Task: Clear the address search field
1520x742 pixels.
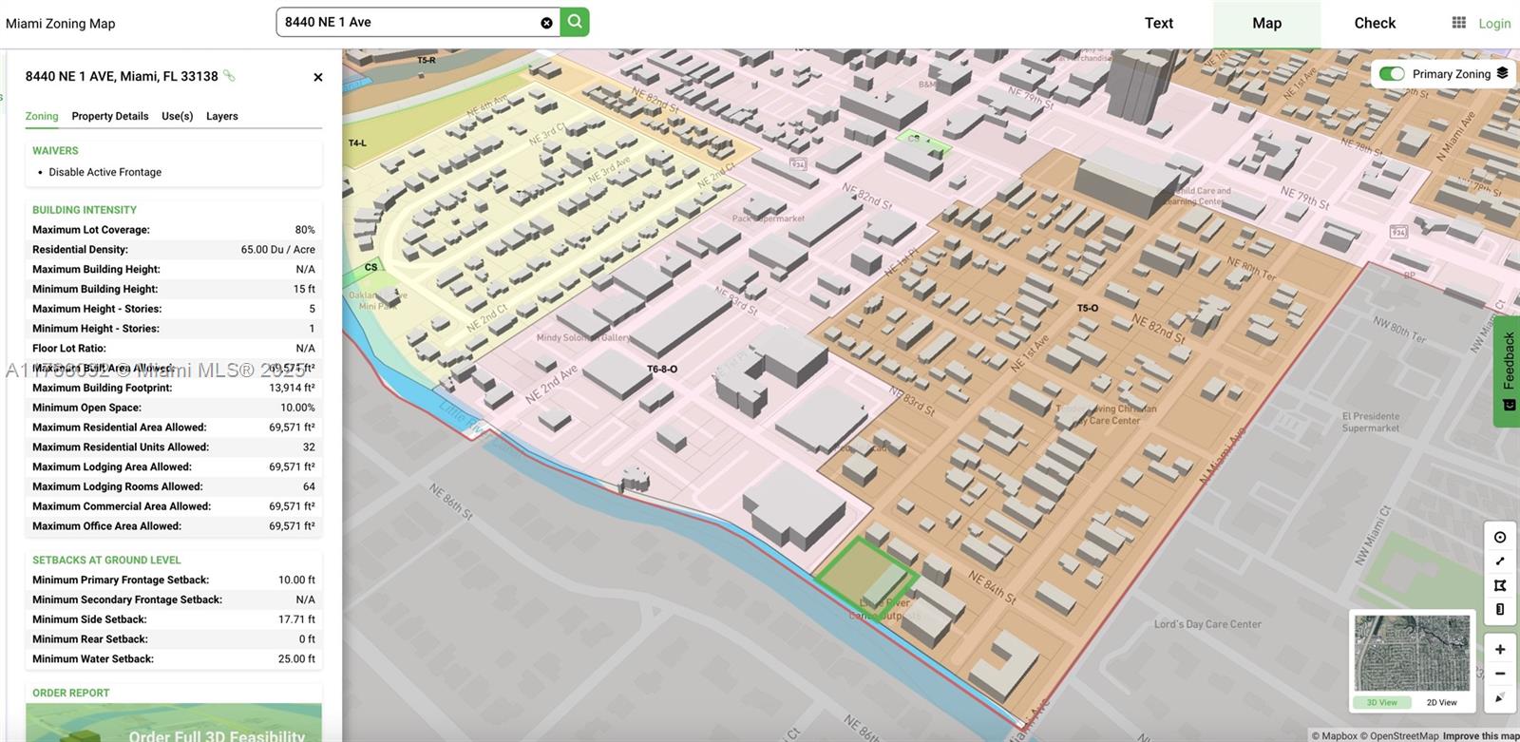Action: pyautogui.click(x=546, y=23)
